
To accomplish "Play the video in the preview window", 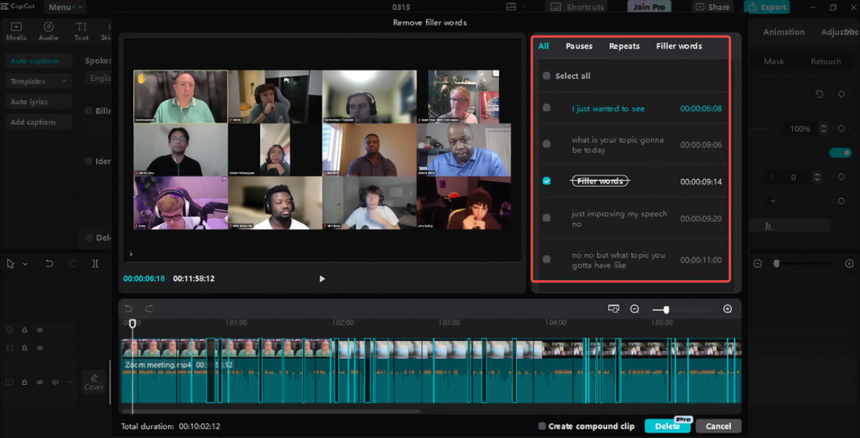I will [x=322, y=278].
